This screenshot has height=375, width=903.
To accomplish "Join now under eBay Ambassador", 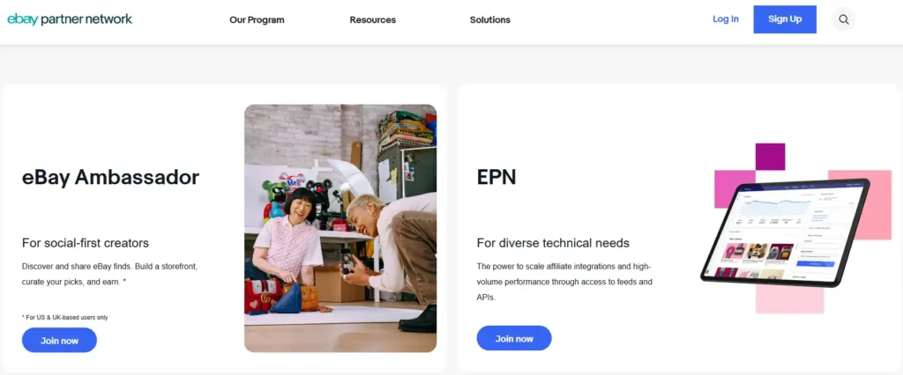I will coord(59,340).
